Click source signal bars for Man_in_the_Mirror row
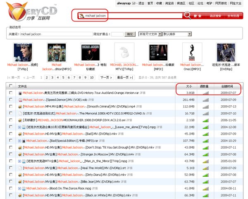The image size is (248, 199). (x=205, y=161)
